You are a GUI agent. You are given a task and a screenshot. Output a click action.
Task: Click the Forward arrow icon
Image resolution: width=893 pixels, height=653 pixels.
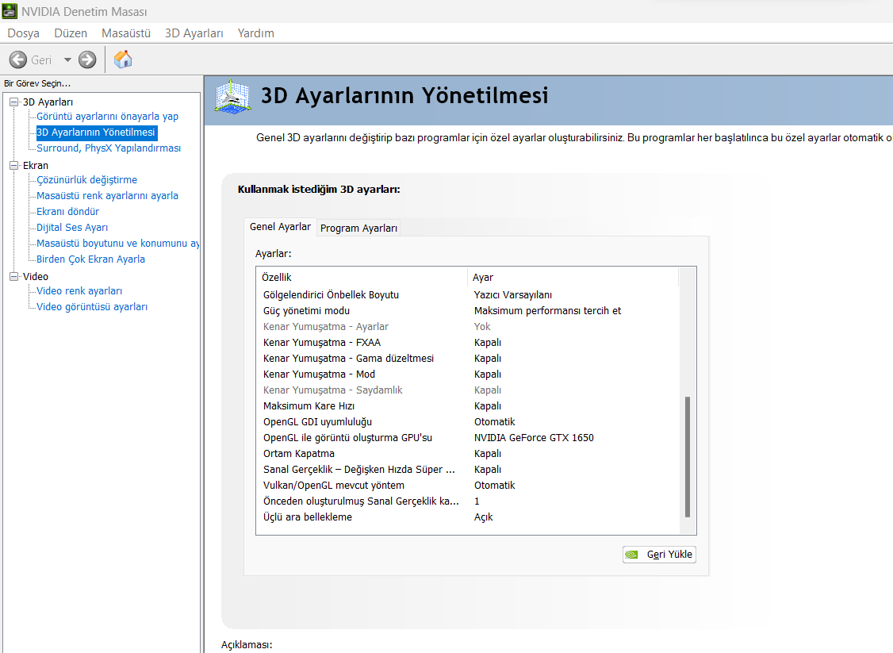87,60
